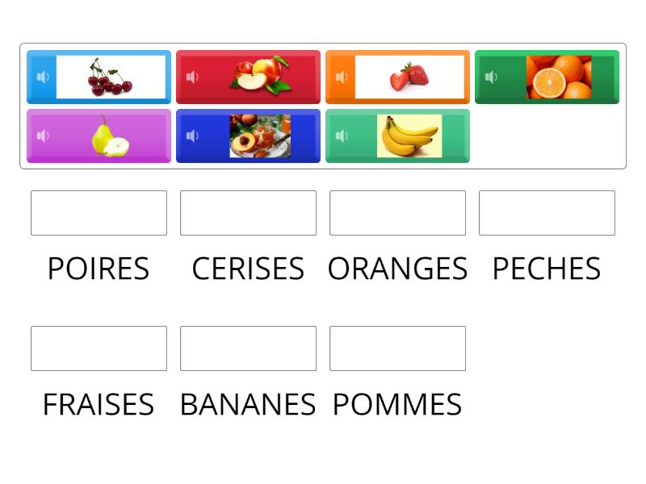
Task: Select the POIRES word label
Action: point(99,269)
